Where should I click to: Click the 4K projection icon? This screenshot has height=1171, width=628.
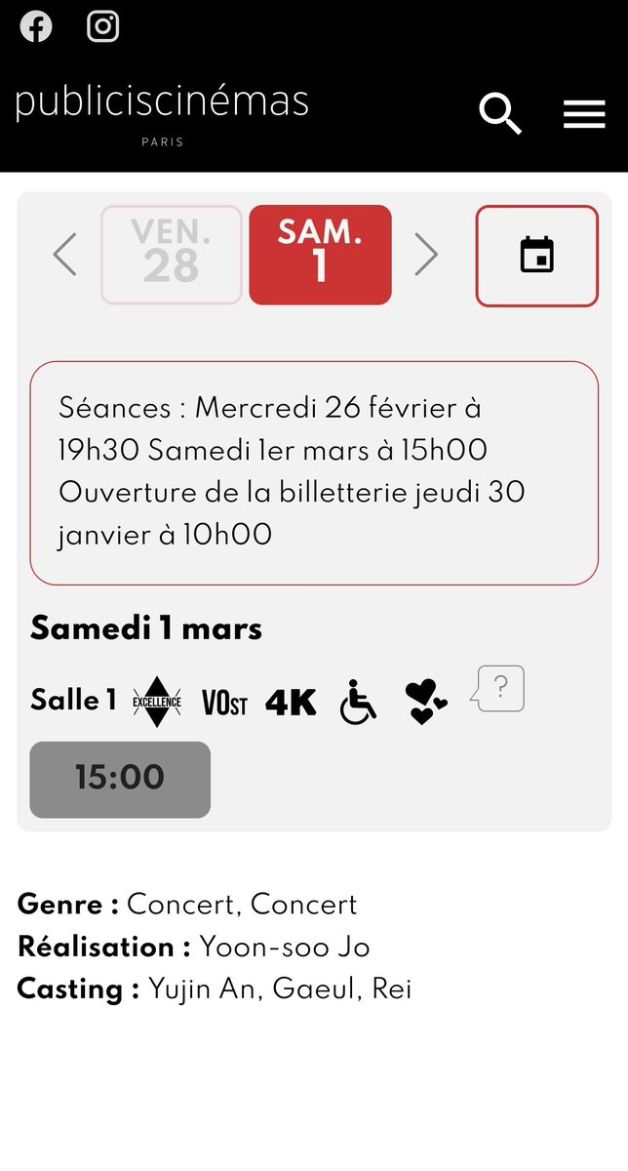point(291,703)
